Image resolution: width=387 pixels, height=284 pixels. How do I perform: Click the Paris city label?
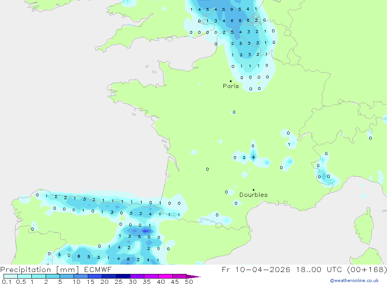pos(231,86)
